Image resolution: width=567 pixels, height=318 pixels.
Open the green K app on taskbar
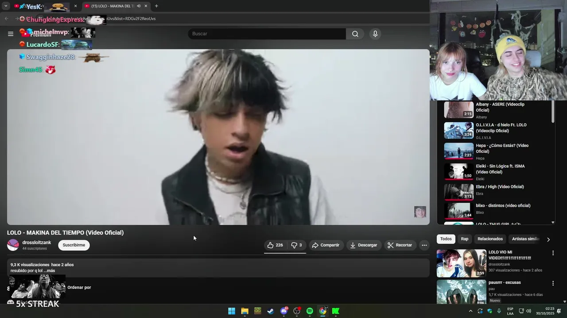coord(336,311)
